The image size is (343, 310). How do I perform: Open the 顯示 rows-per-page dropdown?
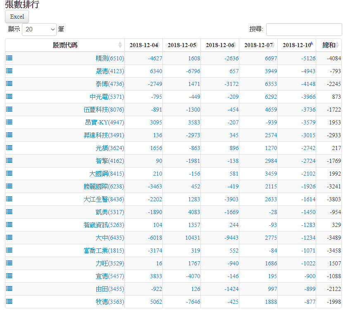(39, 29)
